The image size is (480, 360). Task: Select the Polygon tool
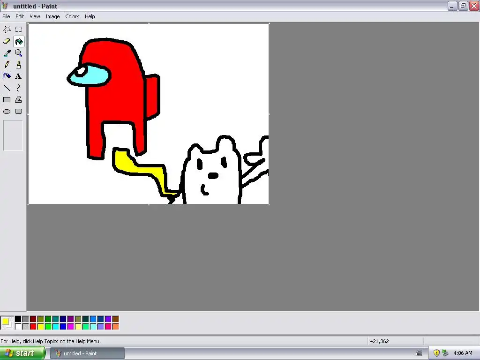pos(19,99)
